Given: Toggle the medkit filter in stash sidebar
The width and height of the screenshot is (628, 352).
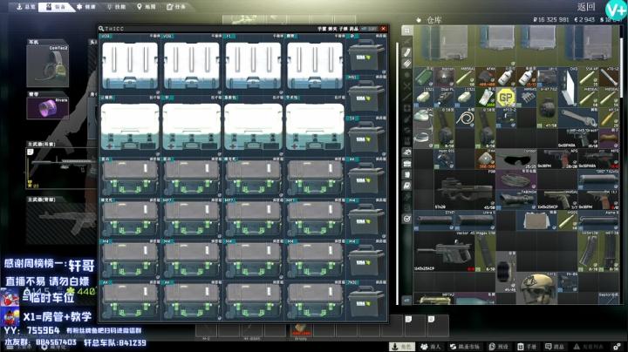Looking at the screenshot, I should coord(407,108).
